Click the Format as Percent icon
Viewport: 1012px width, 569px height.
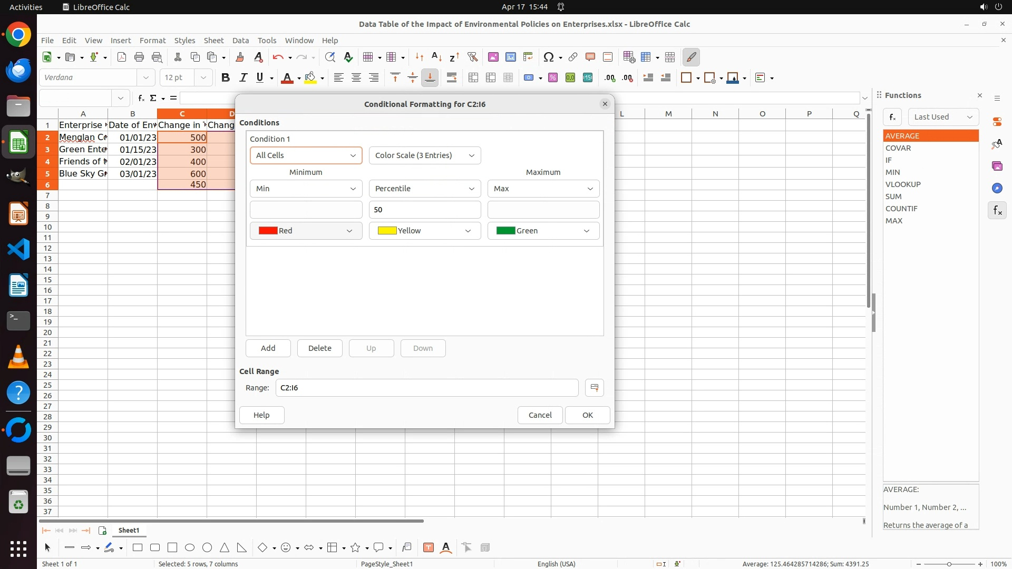click(x=553, y=78)
